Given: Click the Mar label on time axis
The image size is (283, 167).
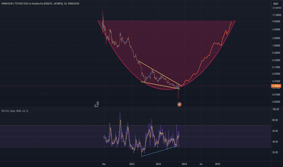Looking at the screenshot, I should click(x=104, y=164).
